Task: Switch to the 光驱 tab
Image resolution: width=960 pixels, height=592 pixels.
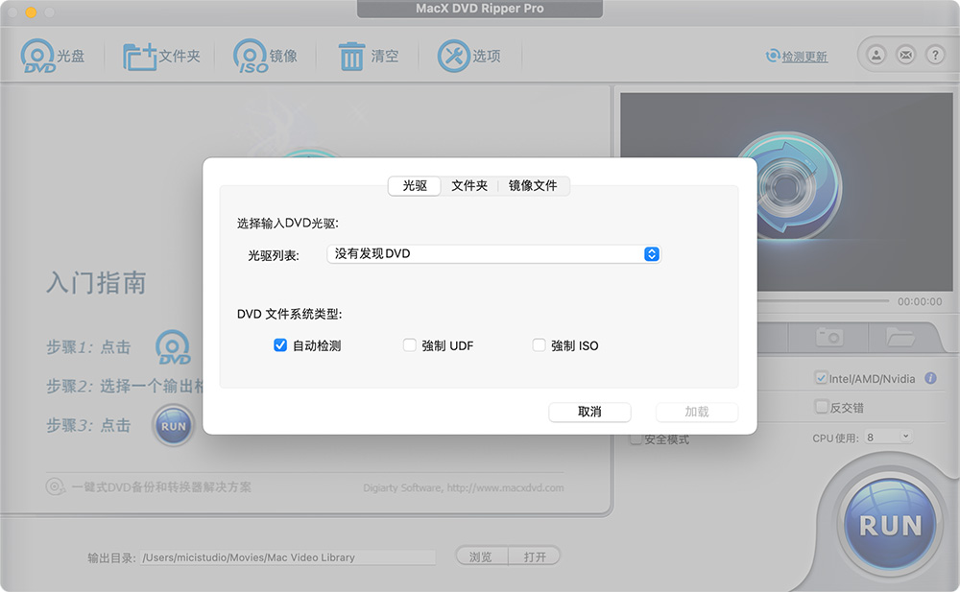Action: pyautogui.click(x=415, y=185)
